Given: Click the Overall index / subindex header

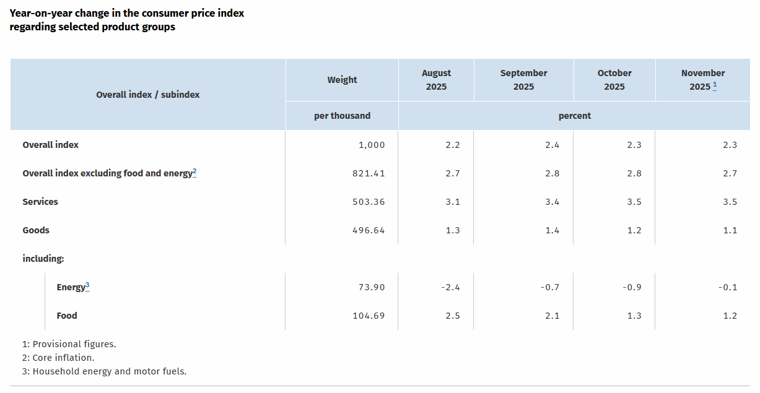Looking at the screenshot, I should tap(148, 95).
